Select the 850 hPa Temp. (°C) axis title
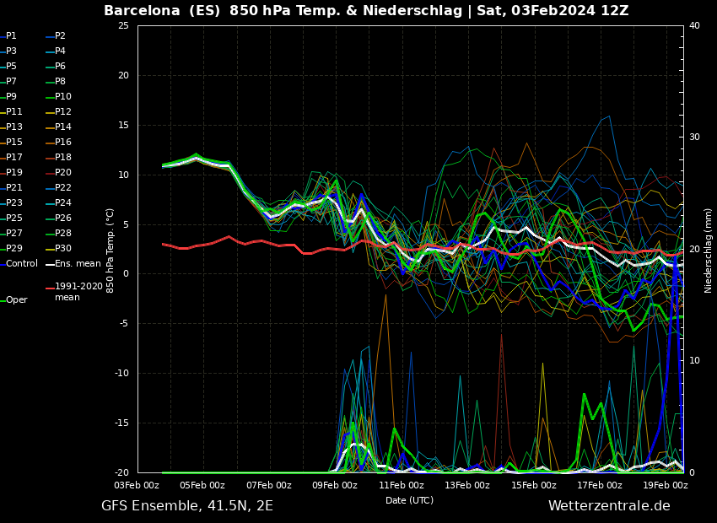Image resolution: width=717 pixels, height=523 pixels. (x=111, y=251)
